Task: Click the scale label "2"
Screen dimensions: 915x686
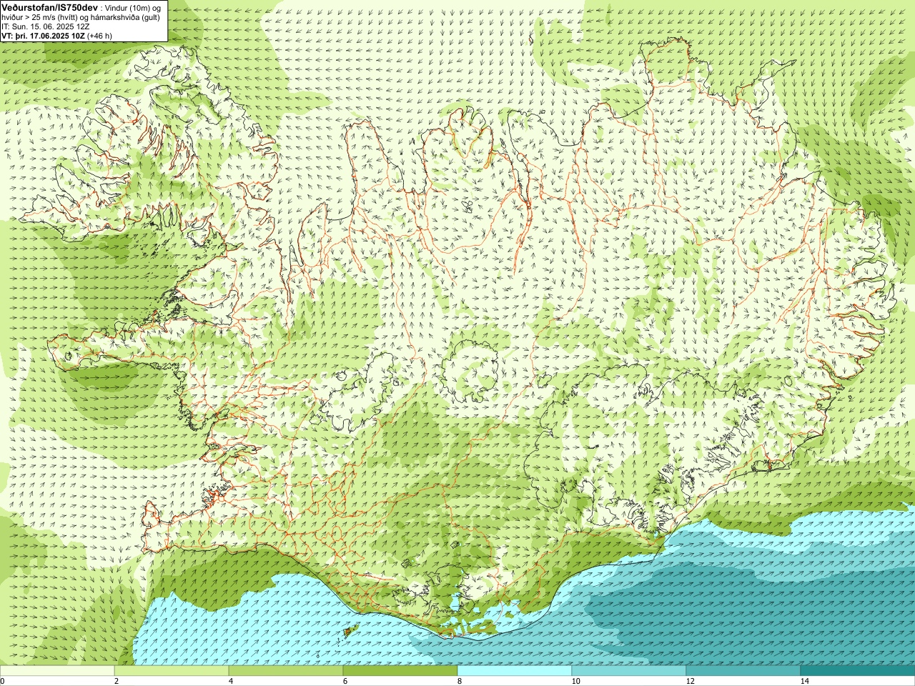Action: (x=117, y=681)
